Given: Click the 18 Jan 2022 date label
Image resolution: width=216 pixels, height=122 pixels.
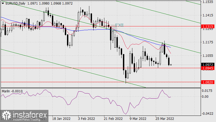Looking at the screenshot, I should [61, 119].
